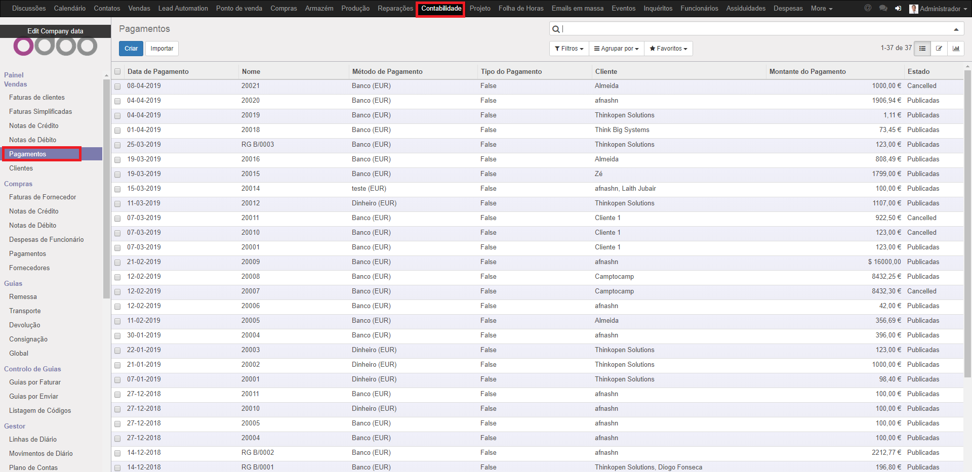Tick checkbox for RG B/0003 row
This screenshot has width=972, height=472.
(117, 145)
